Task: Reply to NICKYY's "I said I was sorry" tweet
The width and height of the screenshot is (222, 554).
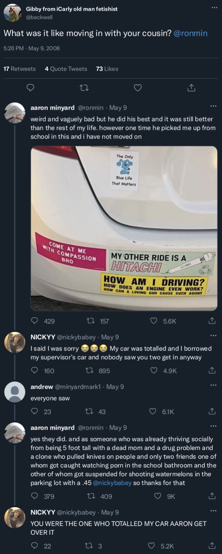Action: [34, 371]
